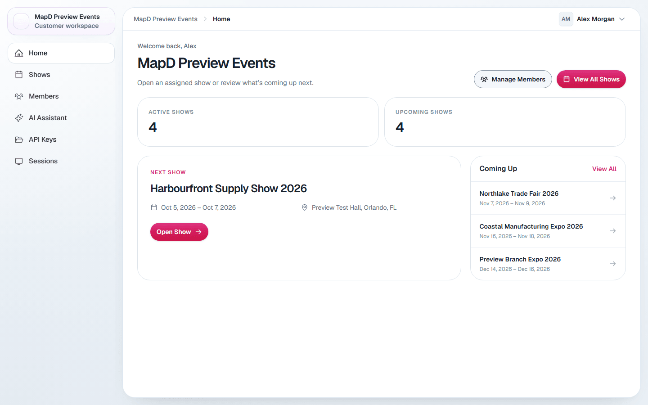Open the Northlake Trade Fair 2026 entry

point(548,198)
